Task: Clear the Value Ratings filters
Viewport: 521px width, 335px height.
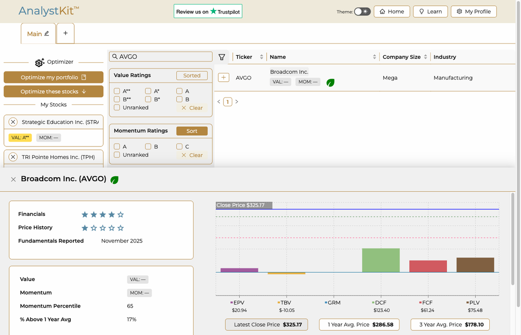Action: click(192, 108)
